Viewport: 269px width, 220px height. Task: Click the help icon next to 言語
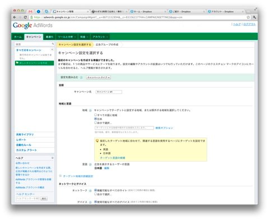[90, 164]
